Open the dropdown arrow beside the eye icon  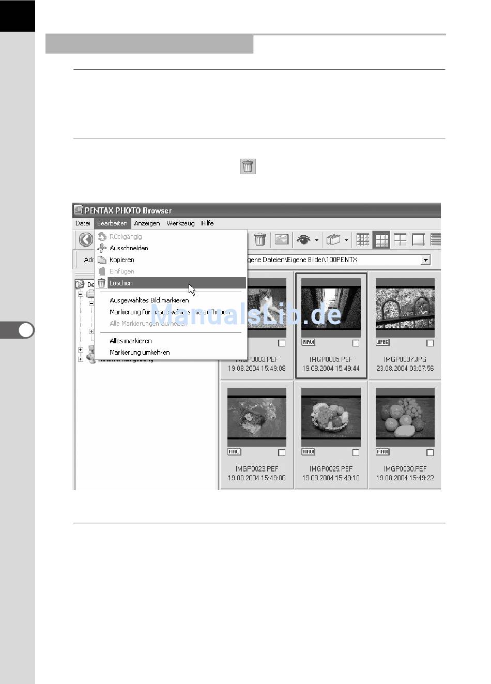point(317,240)
